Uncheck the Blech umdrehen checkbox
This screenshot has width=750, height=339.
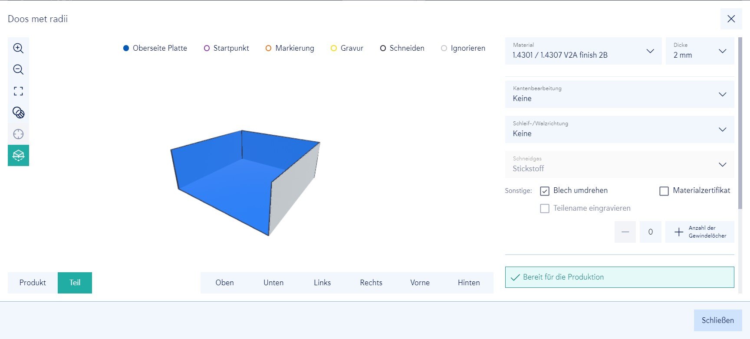[x=545, y=191]
